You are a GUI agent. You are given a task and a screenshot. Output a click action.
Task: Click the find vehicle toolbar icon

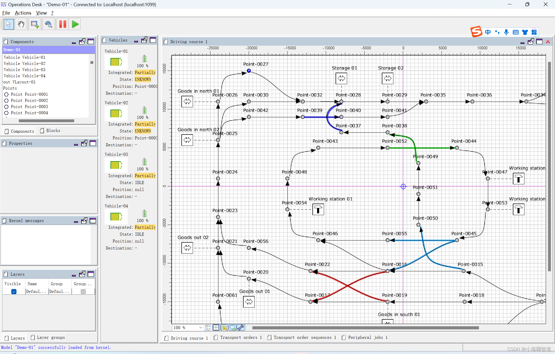[x=48, y=24]
